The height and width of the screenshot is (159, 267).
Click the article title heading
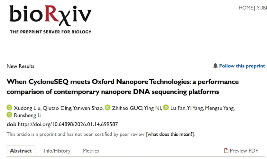coord(123,86)
